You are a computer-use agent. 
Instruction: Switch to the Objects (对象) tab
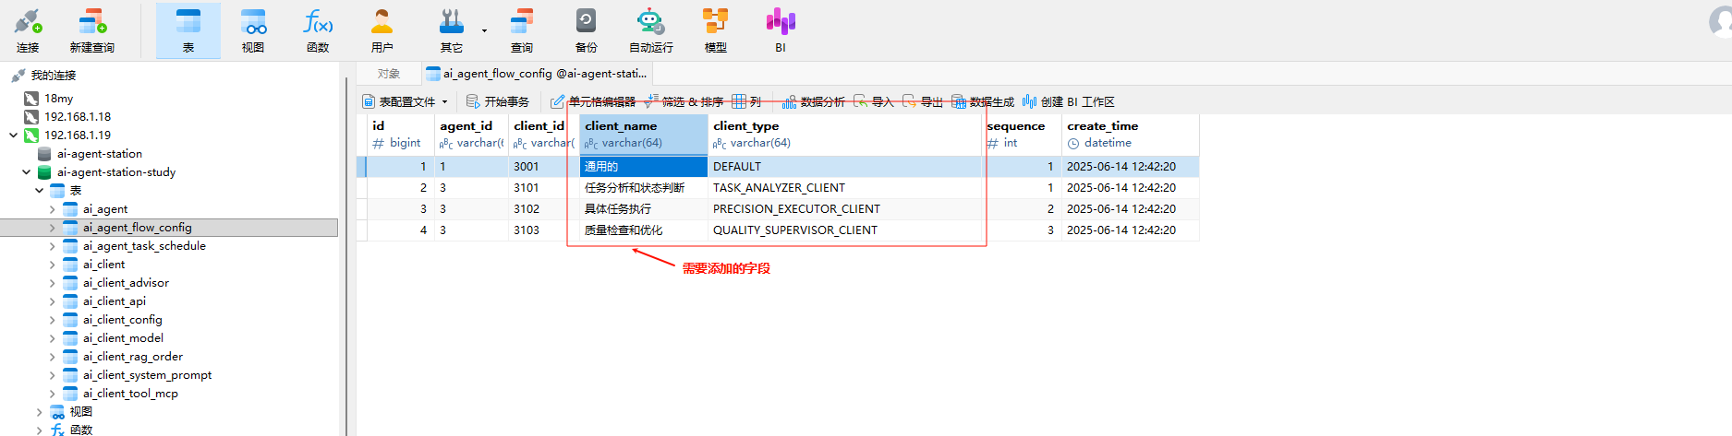pos(389,74)
